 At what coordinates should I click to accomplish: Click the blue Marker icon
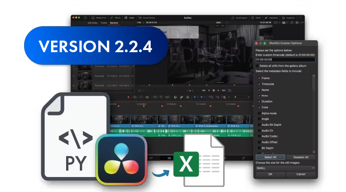point(201,97)
